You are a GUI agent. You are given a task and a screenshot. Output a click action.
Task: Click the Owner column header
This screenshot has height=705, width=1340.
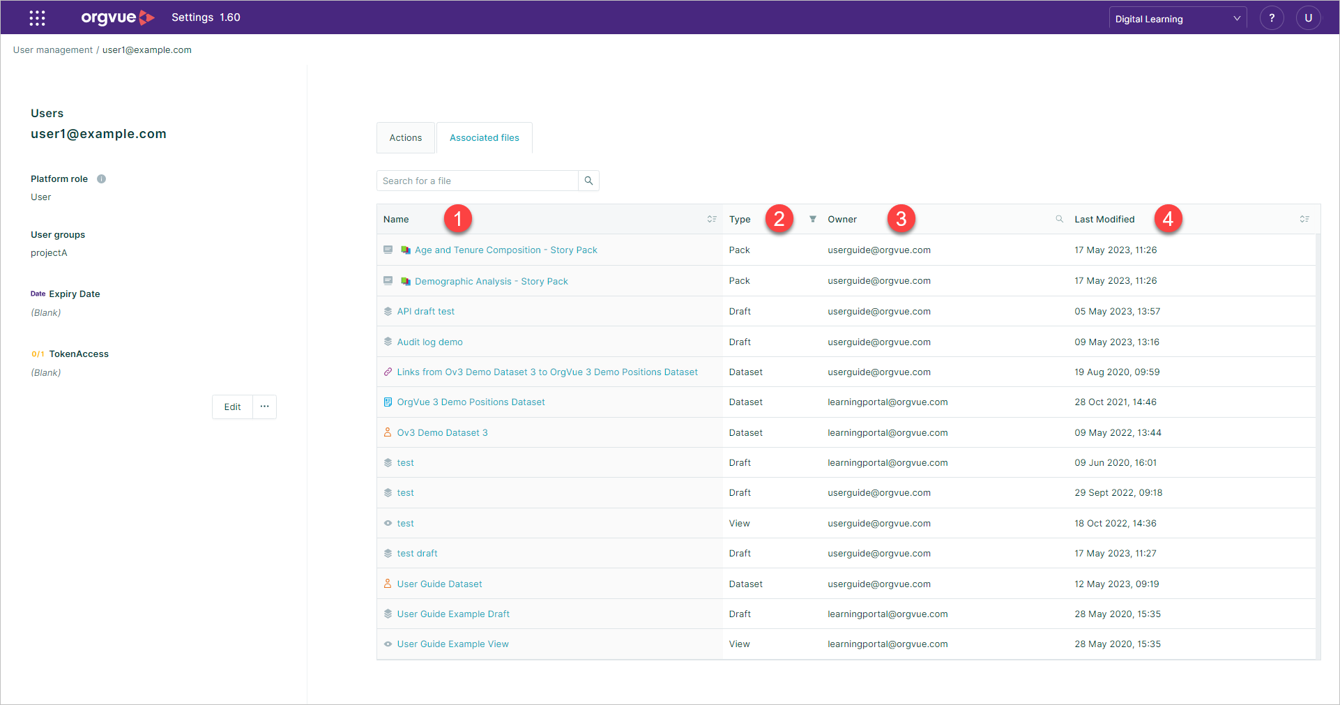[842, 219]
